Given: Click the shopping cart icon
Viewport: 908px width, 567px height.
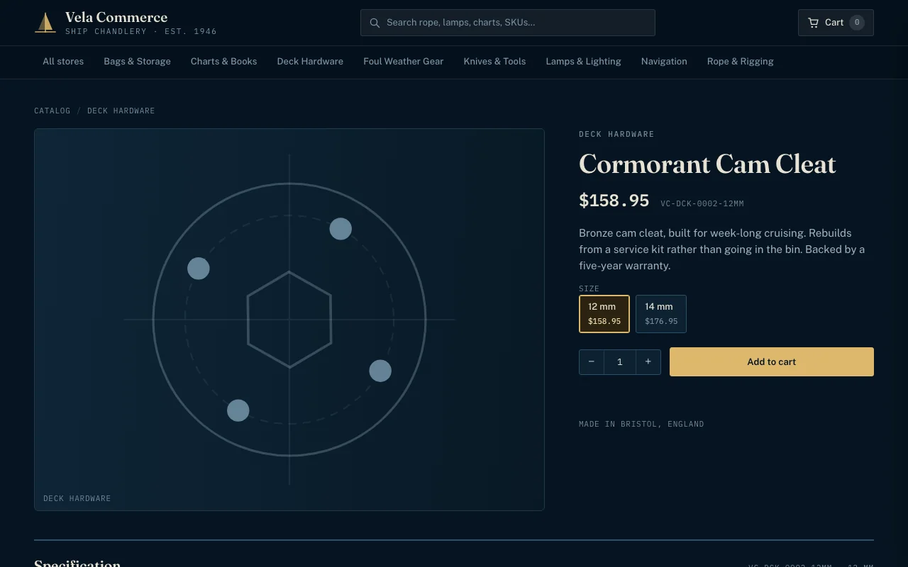Looking at the screenshot, I should [x=813, y=23].
